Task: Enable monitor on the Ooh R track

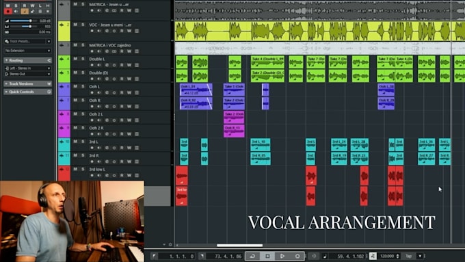Action: [99, 107]
